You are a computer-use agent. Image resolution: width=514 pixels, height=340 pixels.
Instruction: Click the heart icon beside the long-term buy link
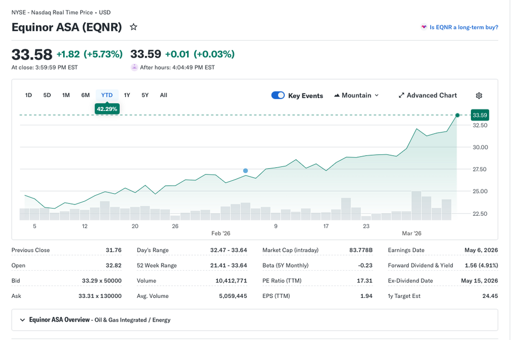[424, 27]
